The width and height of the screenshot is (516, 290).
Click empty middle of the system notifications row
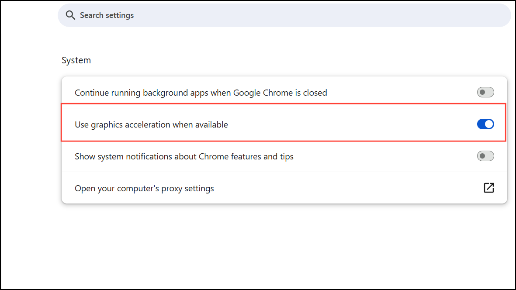(x=384, y=157)
